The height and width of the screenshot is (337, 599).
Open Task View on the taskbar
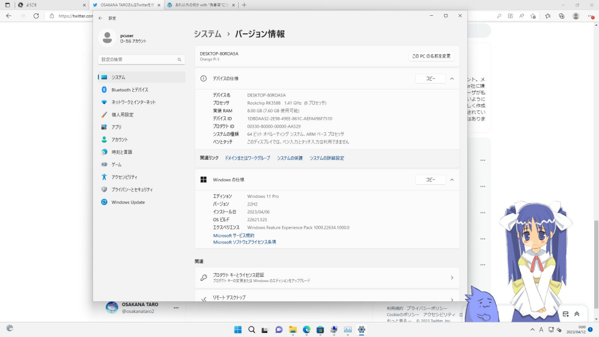coord(265,330)
